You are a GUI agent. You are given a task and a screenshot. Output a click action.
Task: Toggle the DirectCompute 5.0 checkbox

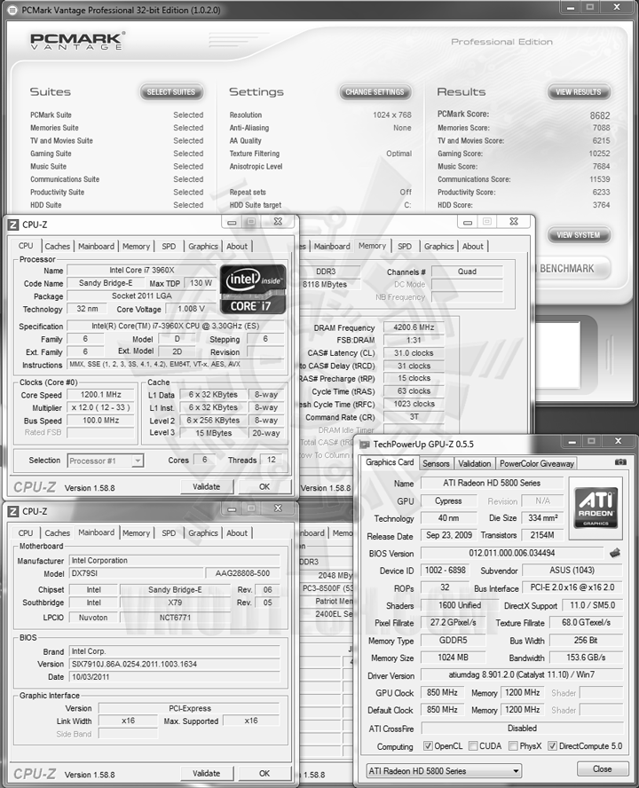[x=553, y=745]
